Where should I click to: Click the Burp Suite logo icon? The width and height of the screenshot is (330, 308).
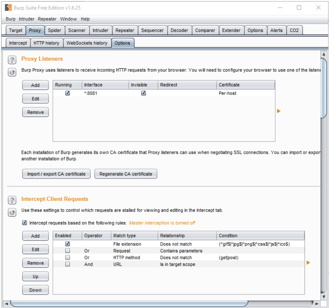[x=8, y=8]
